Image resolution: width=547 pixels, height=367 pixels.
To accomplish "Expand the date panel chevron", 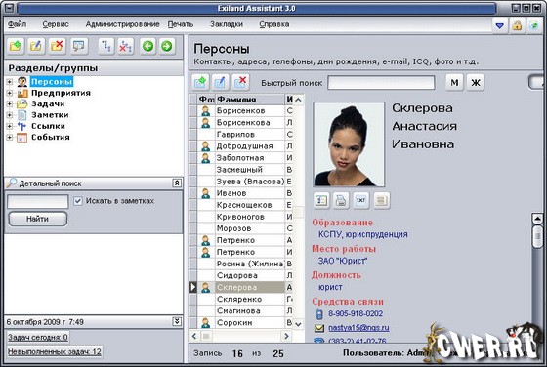I will (x=177, y=321).
